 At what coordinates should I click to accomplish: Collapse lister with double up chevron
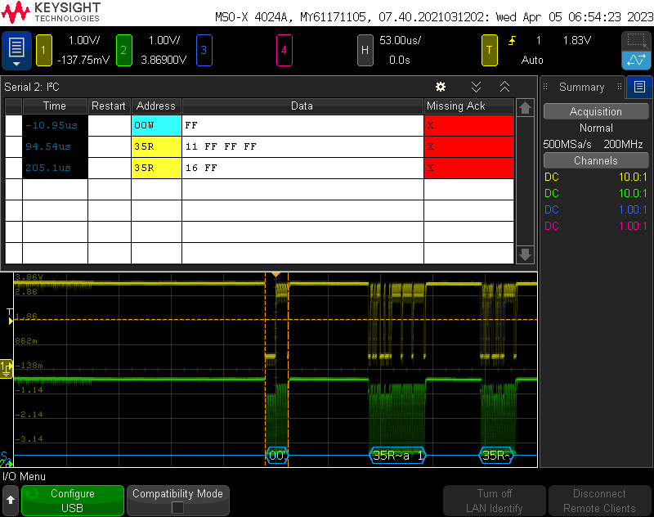(504, 87)
